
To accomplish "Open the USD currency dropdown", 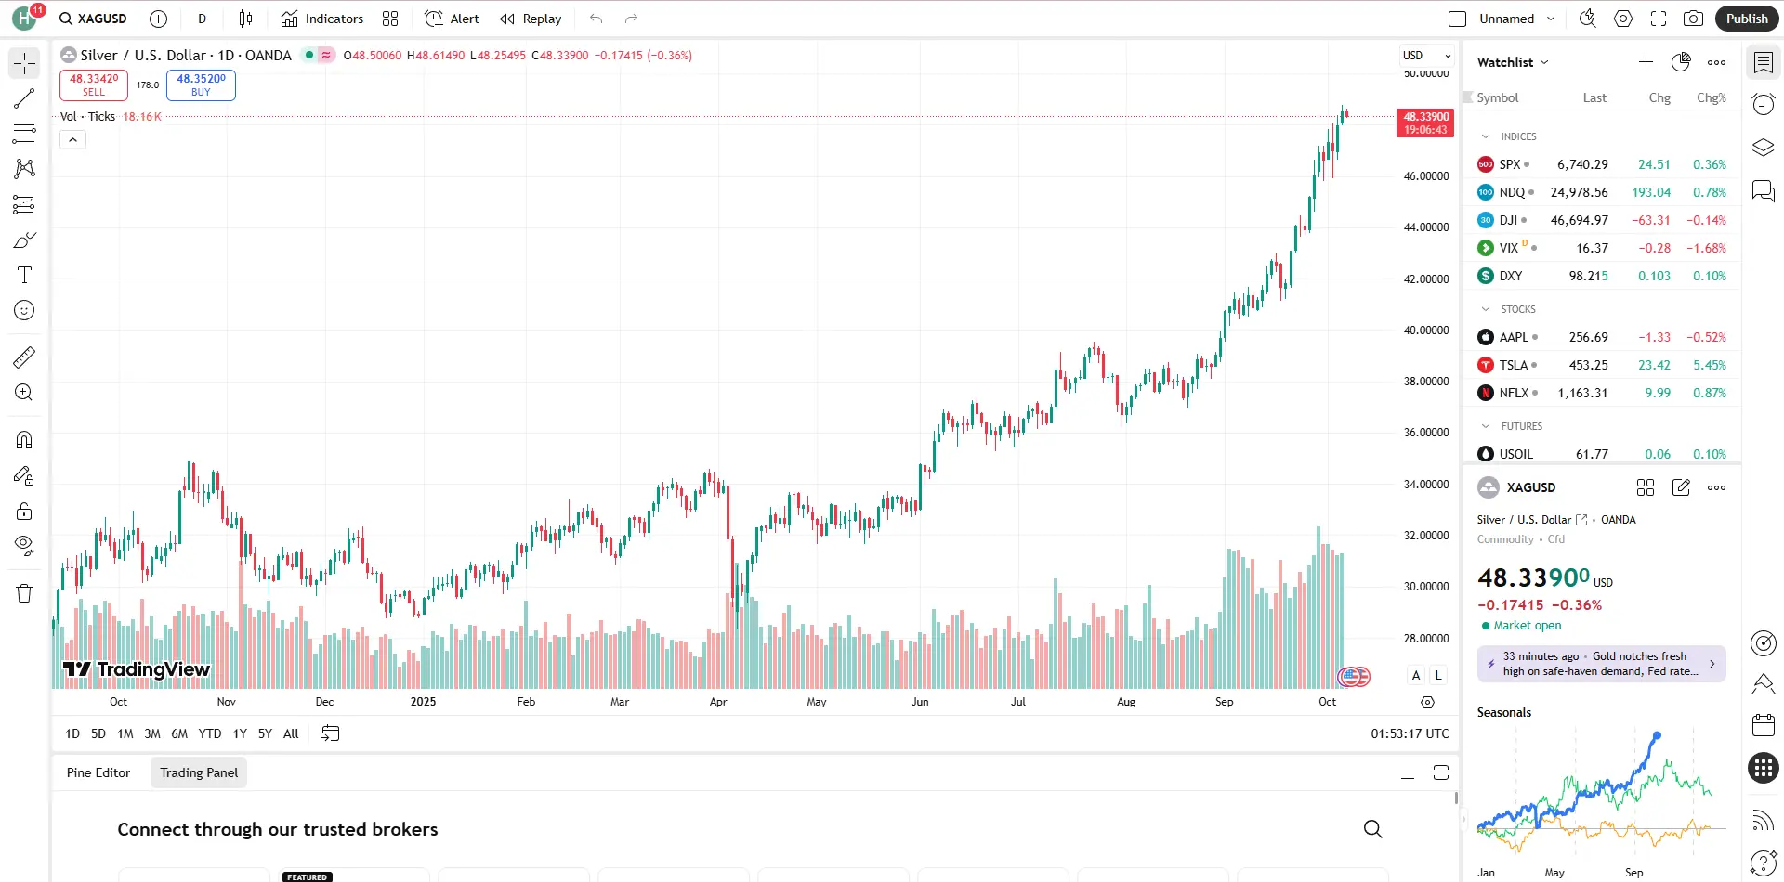I will [1426, 56].
